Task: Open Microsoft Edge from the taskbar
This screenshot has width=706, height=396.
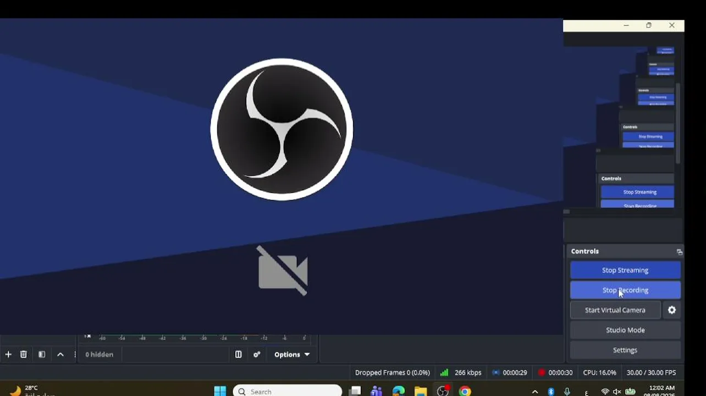Action: [399, 391]
